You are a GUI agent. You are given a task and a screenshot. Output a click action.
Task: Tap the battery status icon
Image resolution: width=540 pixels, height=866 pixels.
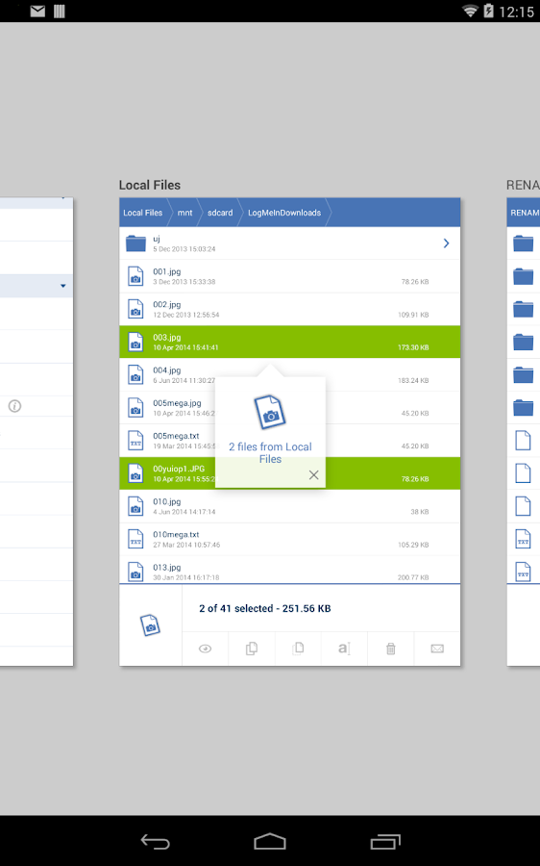click(488, 11)
